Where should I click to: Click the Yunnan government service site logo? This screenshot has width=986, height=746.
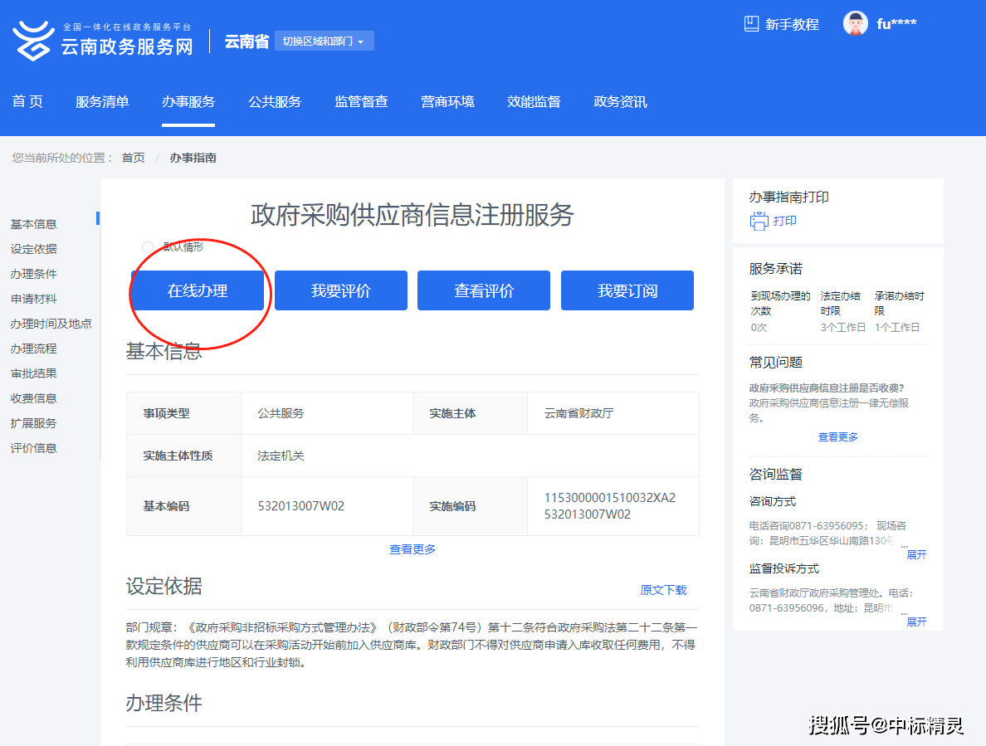click(x=103, y=40)
